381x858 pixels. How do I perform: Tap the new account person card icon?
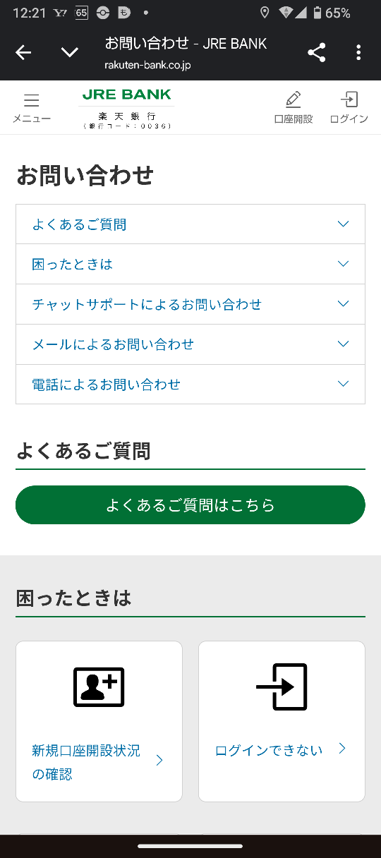(99, 687)
